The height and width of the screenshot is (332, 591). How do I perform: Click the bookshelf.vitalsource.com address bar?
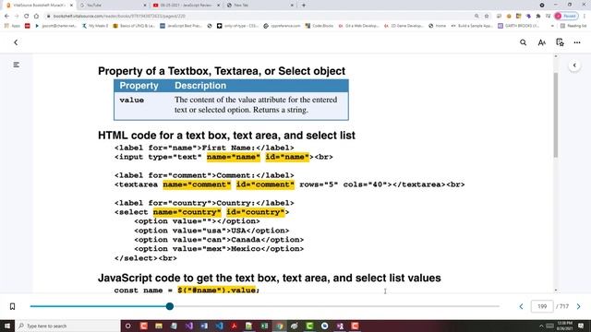[257, 17]
